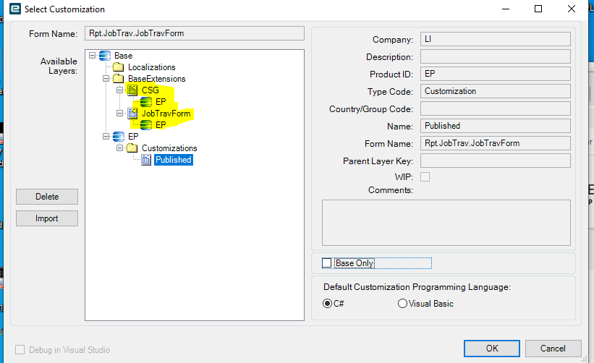Close the Select Customization dialog
The height and width of the screenshot is (363, 594).
[x=572, y=9]
